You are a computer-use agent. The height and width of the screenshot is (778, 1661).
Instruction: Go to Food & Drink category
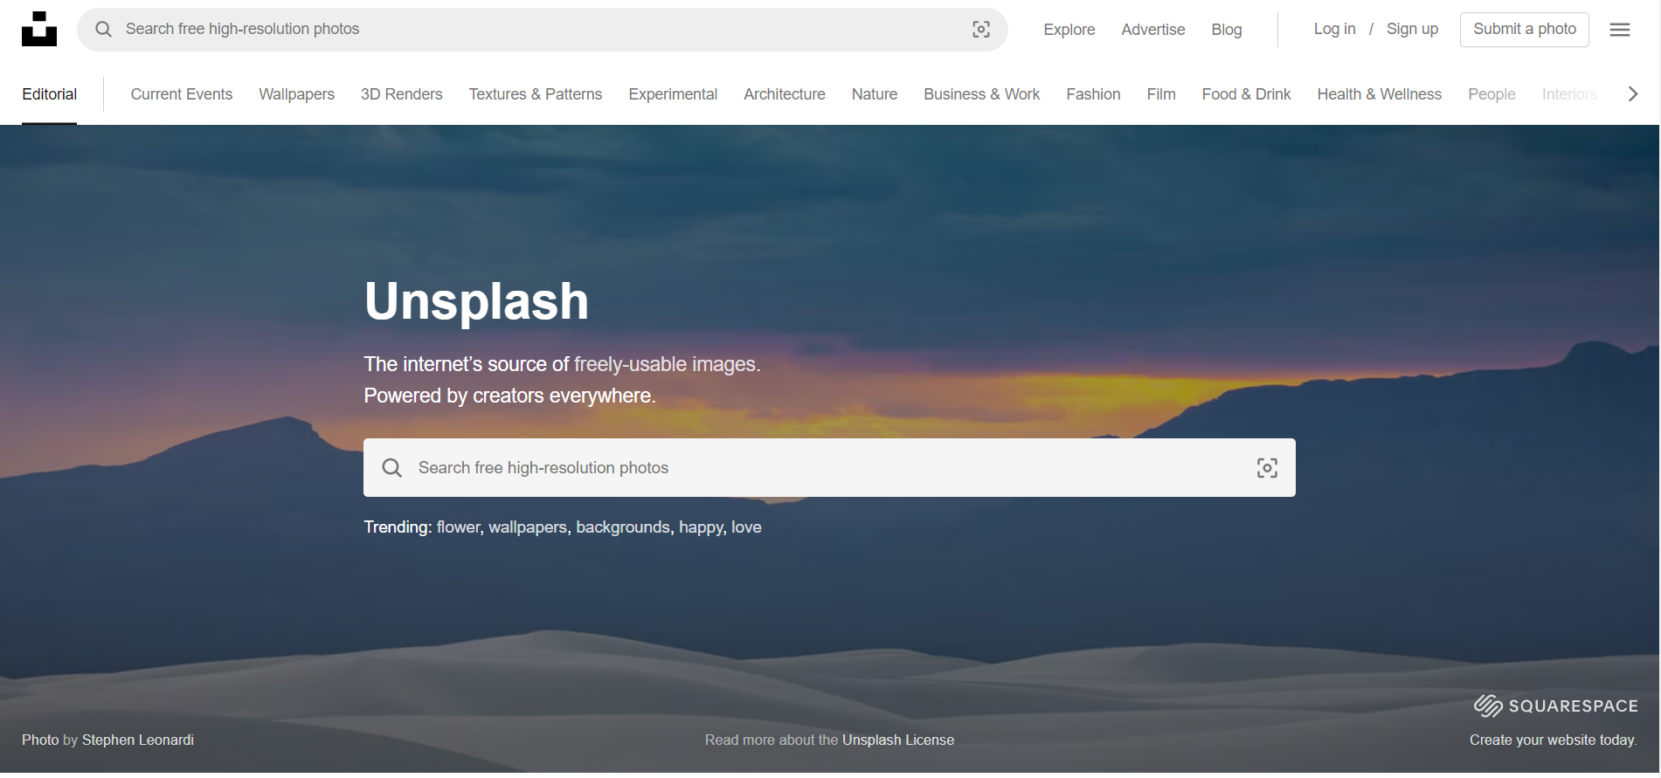[x=1246, y=94]
